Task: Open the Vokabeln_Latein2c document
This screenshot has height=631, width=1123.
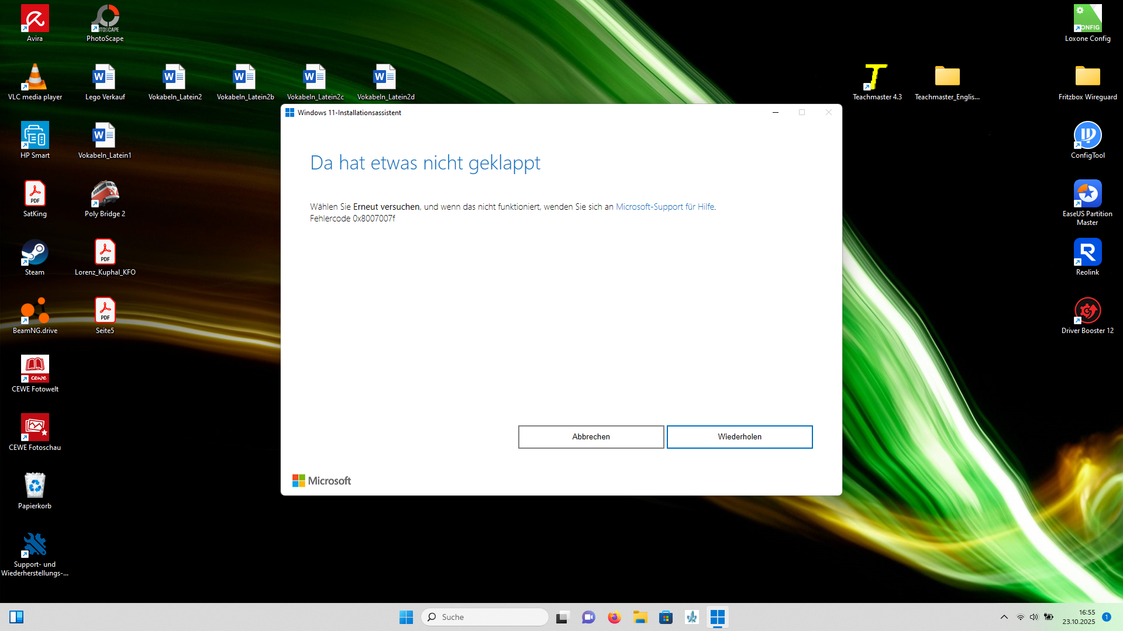Action: [315, 82]
